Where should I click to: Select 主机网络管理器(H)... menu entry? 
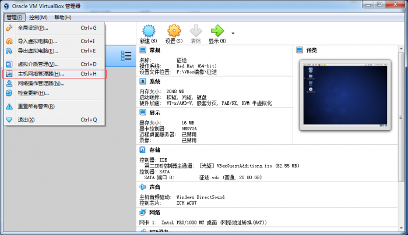click(x=54, y=74)
